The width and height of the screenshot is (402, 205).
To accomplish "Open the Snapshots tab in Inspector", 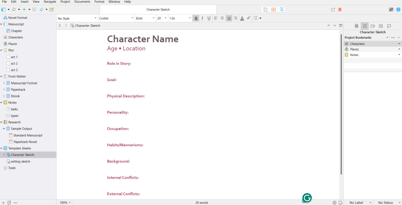I will [x=380, y=26].
